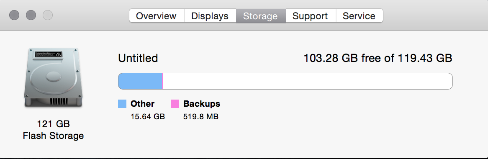The height and width of the screenshot is (159, 488).
Task: Click the Untitled volume name
Action: (138, 58)
